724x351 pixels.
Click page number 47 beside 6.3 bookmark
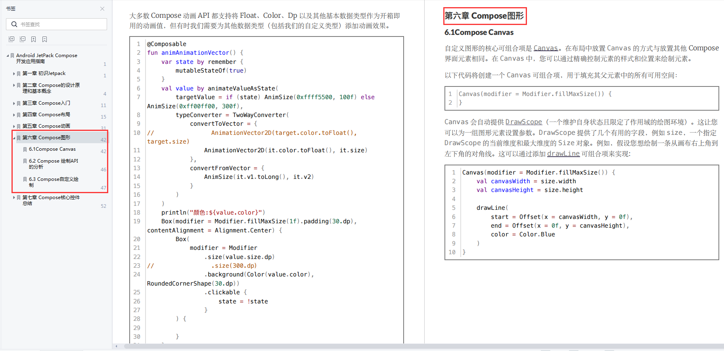[103, 188]
